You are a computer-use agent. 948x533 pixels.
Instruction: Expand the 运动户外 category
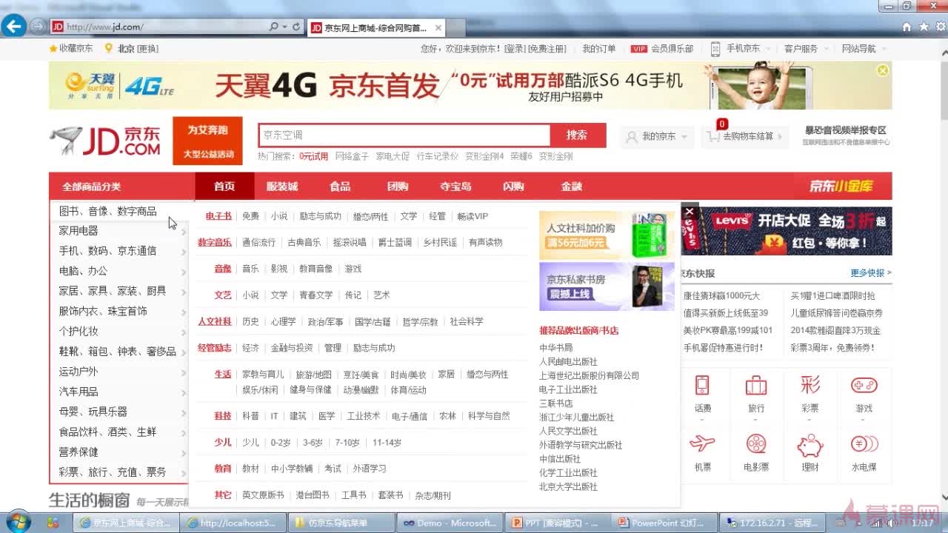click(x=118, y=372)
